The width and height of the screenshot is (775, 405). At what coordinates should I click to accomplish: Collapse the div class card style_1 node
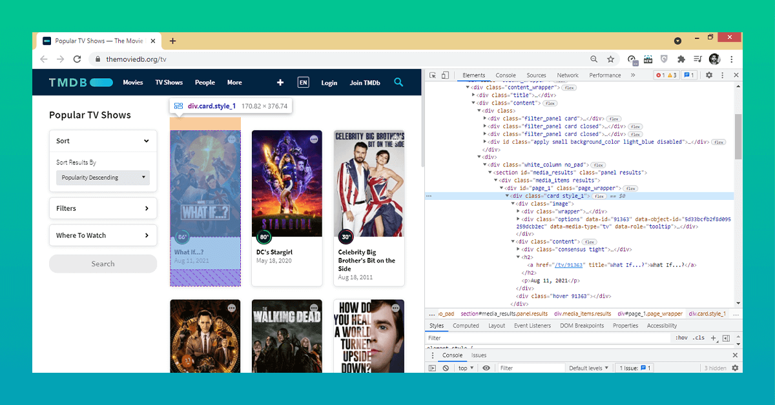point(508,196)
